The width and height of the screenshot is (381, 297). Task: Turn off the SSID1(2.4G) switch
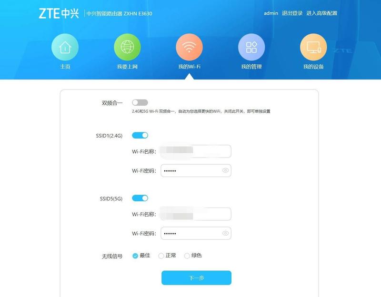pyautogui.click(x=140, y=135)
